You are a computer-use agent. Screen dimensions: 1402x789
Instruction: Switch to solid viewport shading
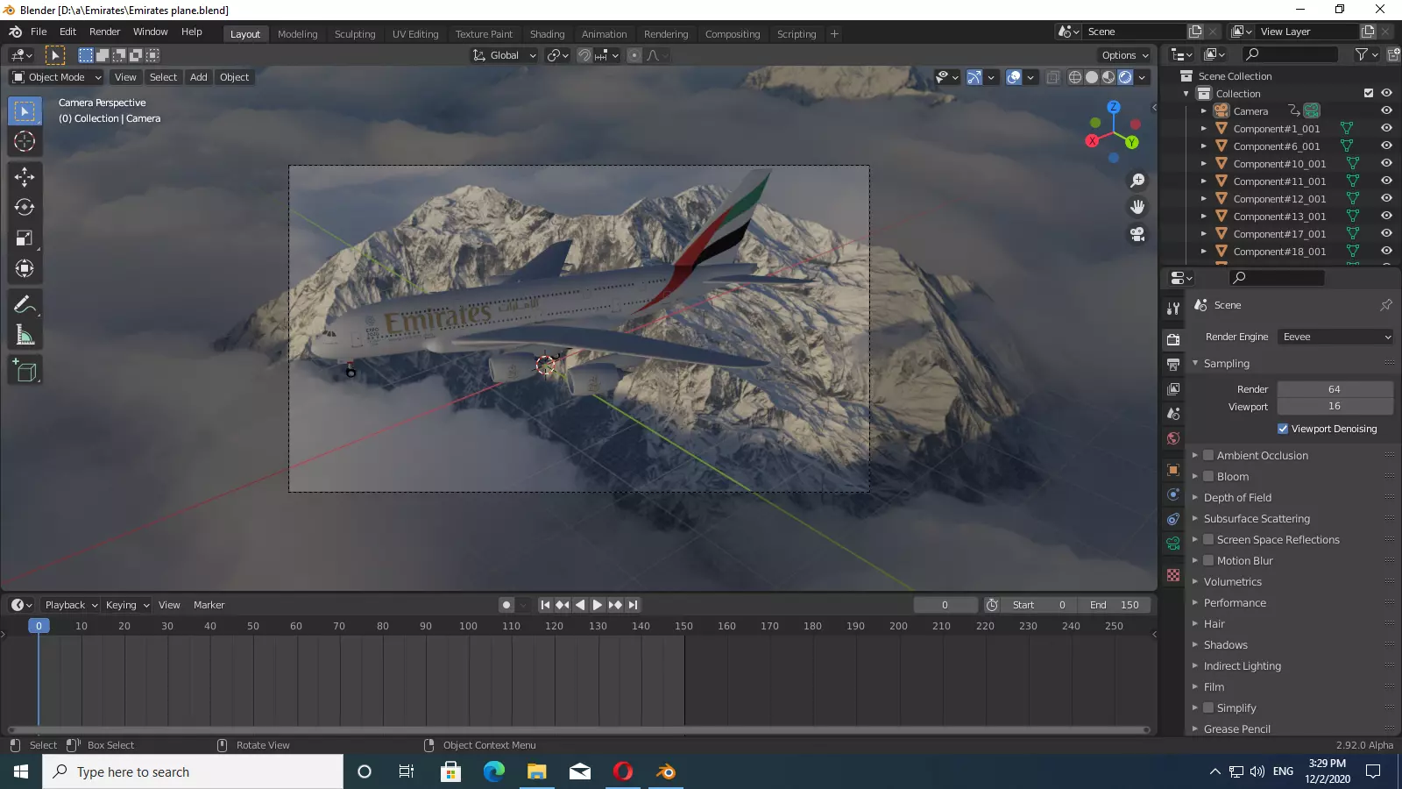pos(1092,77)
